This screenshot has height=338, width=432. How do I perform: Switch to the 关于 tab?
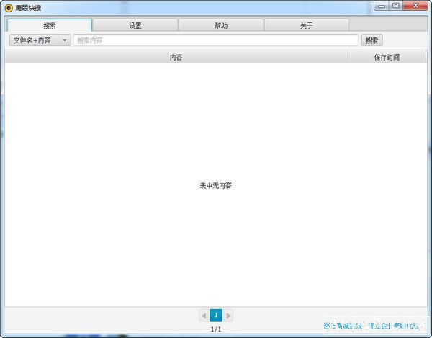307,25
